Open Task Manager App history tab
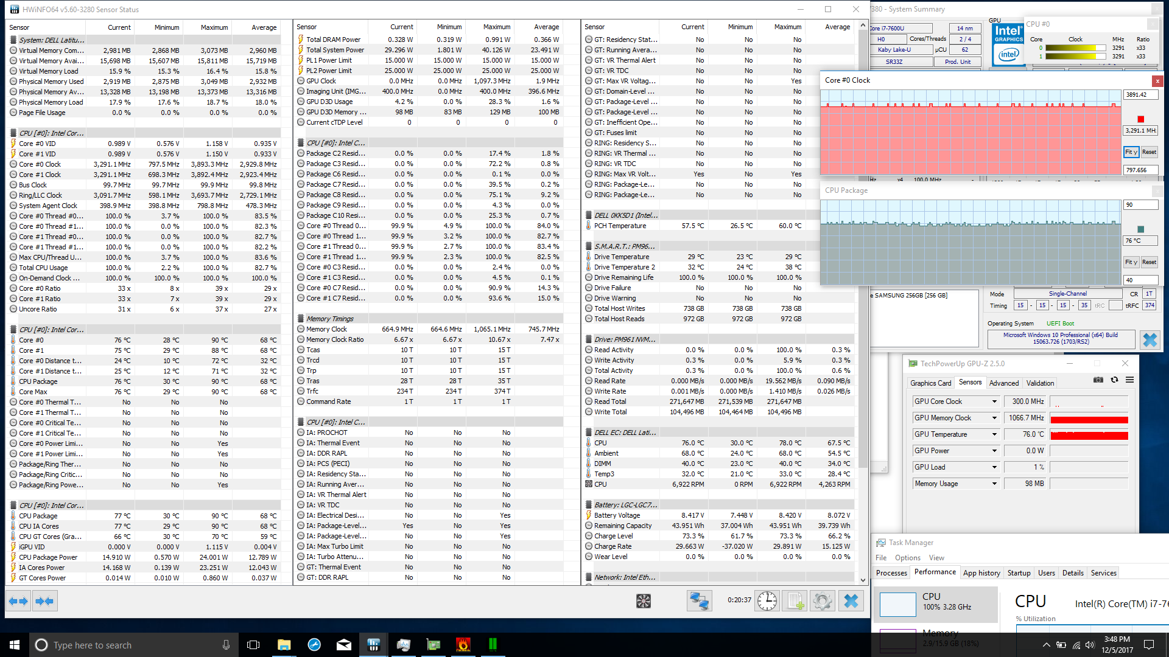The image size is (1169, 657). click(x=981, y=573)
